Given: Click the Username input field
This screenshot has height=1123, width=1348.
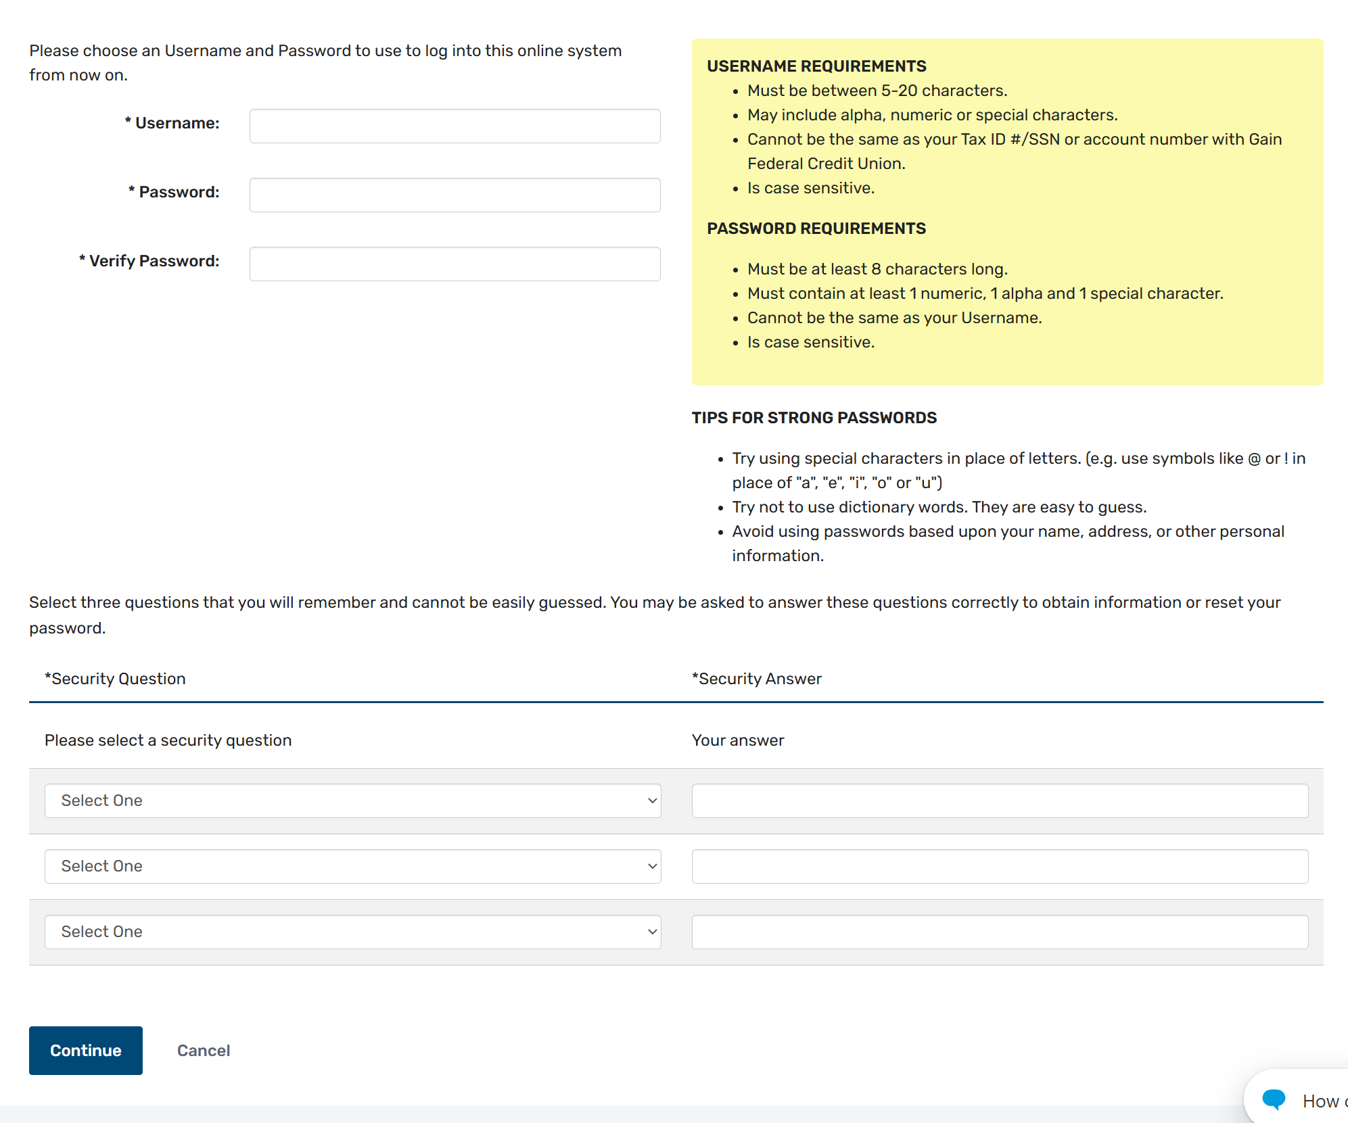Looking at the screenshot, I should [x=455, y=126].
